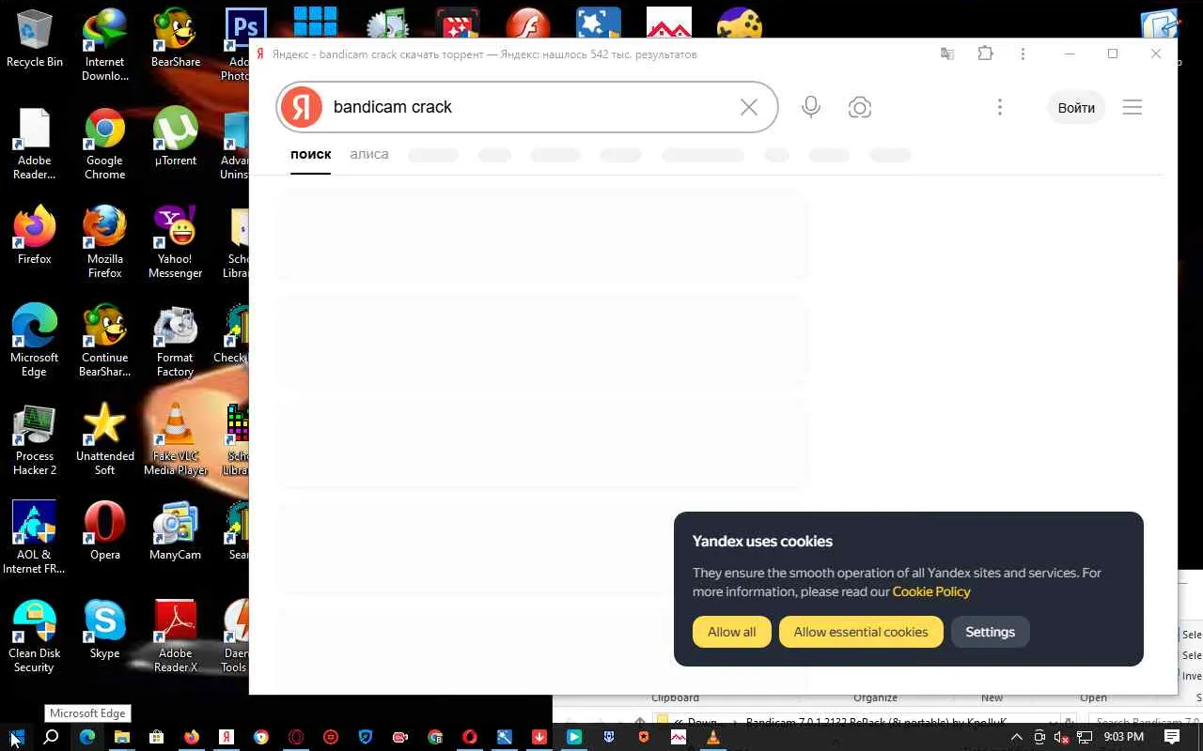Select the Microsoft Edge desktop shortcut

(35, 342)
